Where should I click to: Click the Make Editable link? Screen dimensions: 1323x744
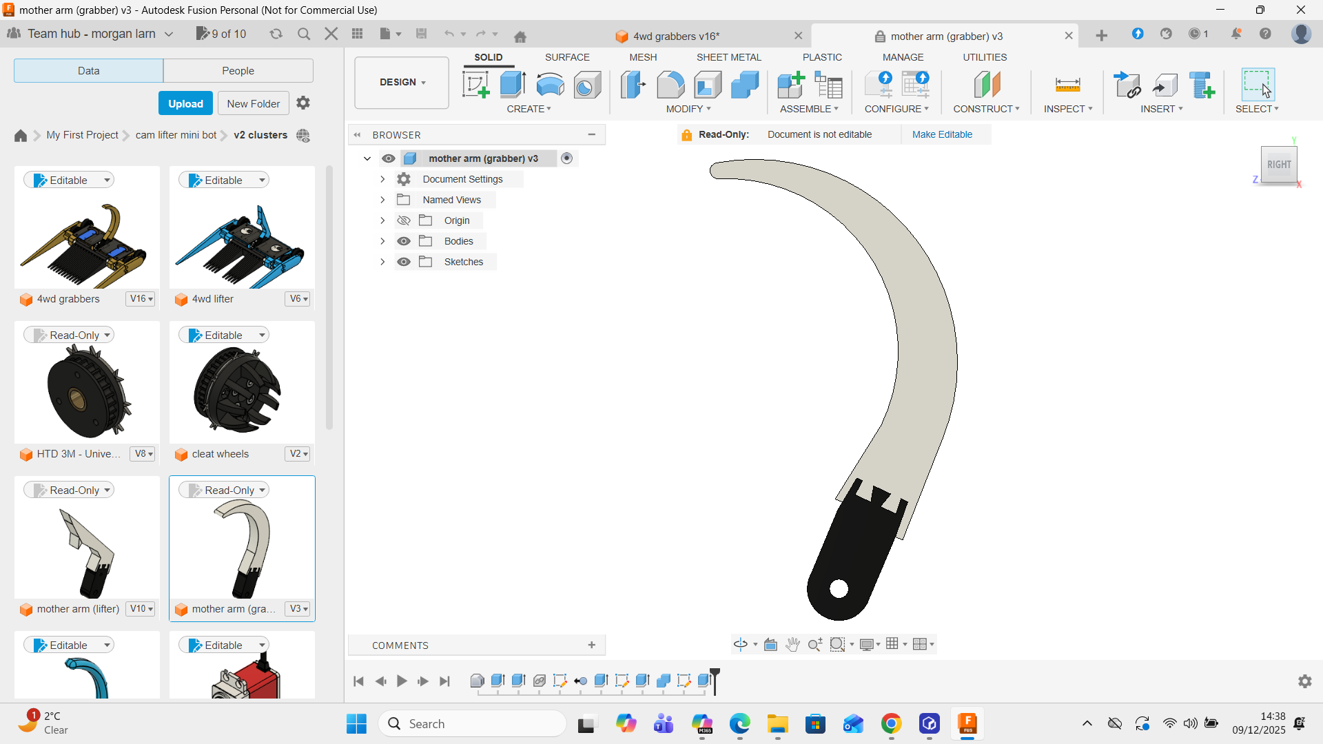point(941,134)
